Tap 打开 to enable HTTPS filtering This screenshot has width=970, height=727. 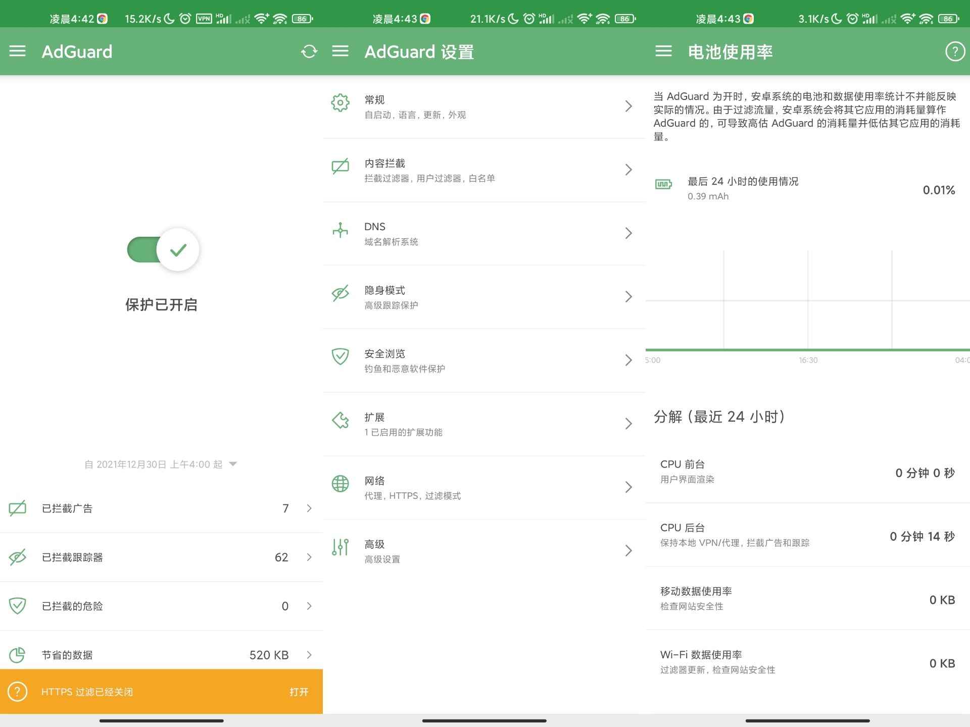[x=299, y=692]
